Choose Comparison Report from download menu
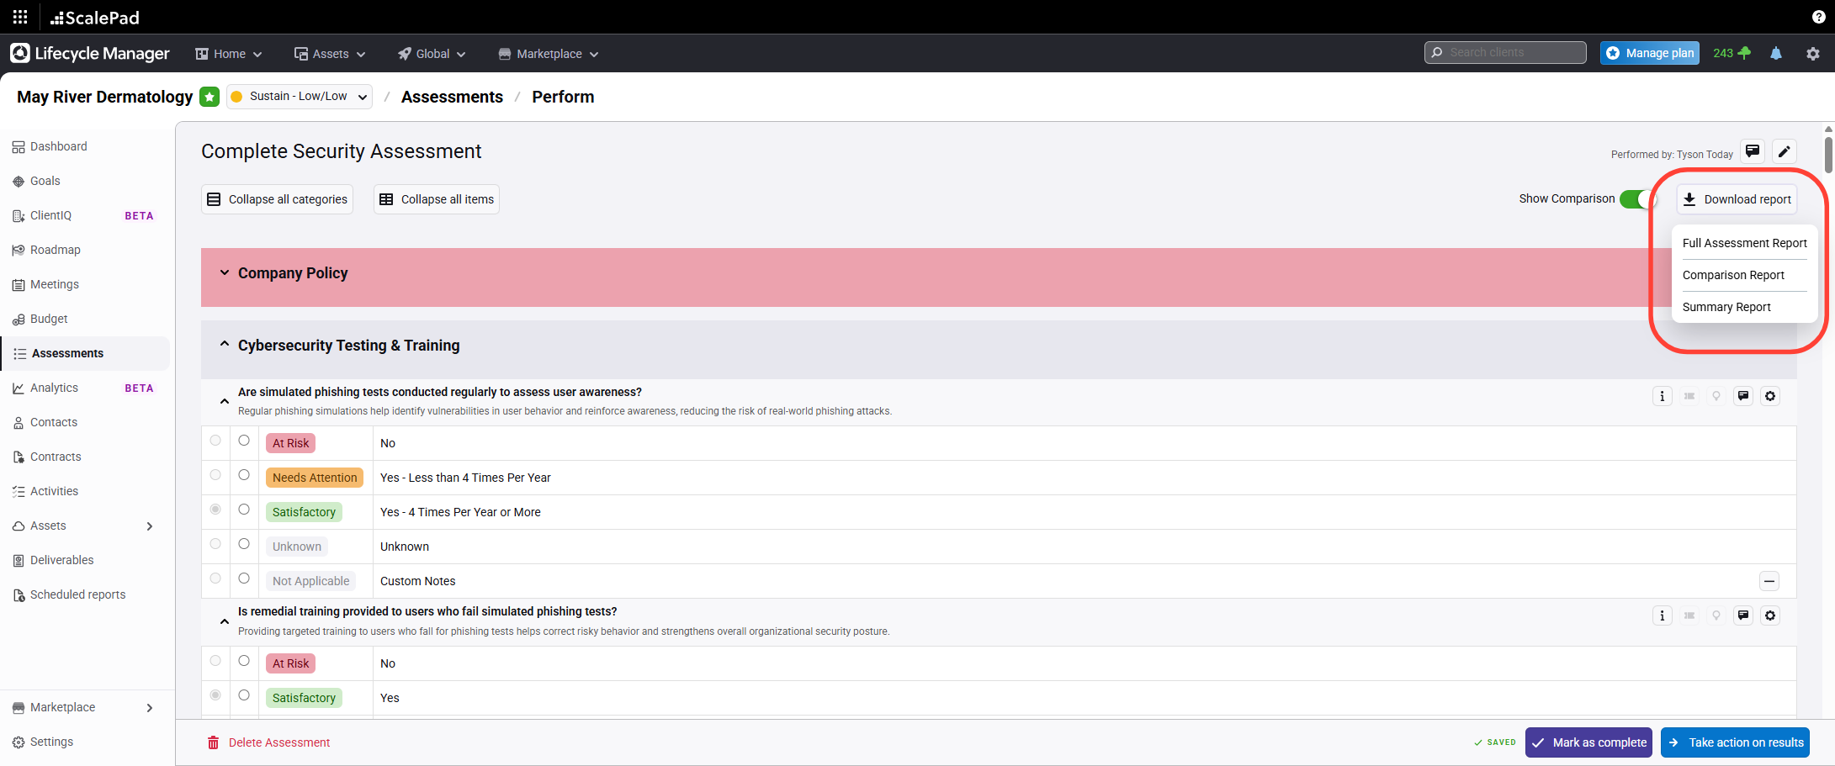 pyautogui.click(x=1732, y=275)
